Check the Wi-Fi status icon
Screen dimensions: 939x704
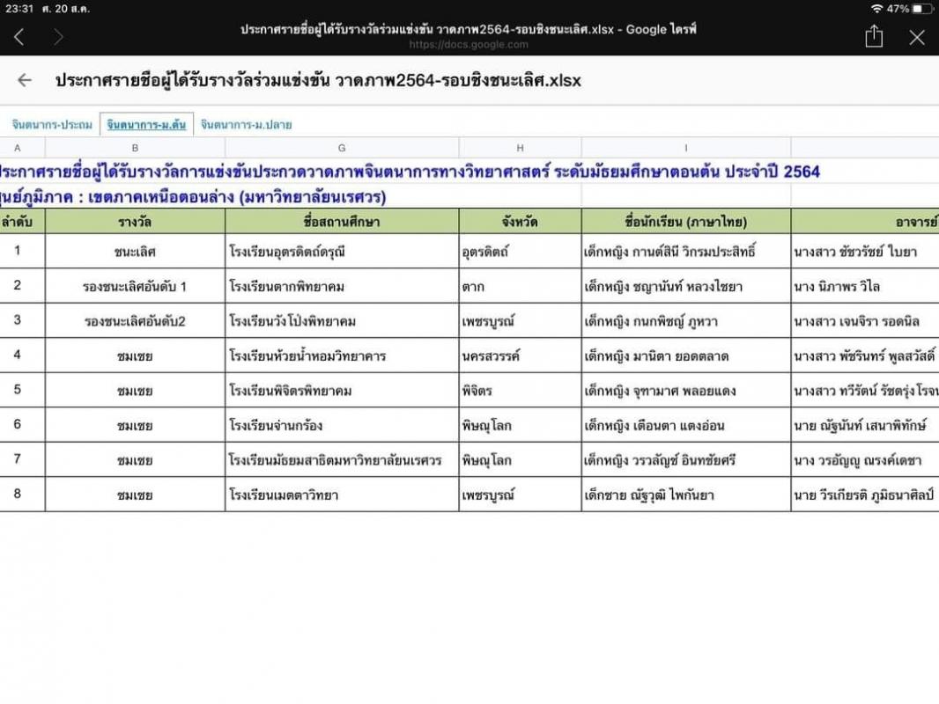point(876,9)
